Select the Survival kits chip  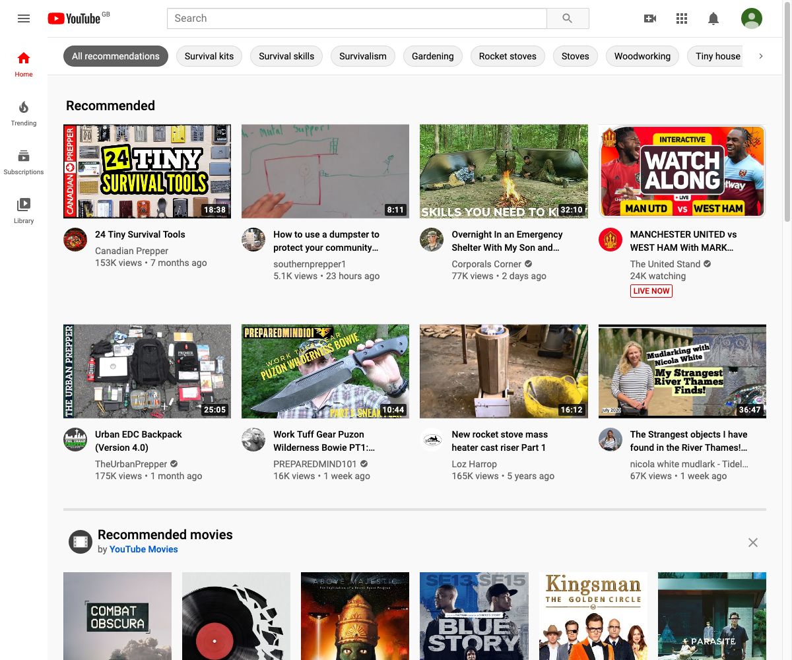pos(209,56)
